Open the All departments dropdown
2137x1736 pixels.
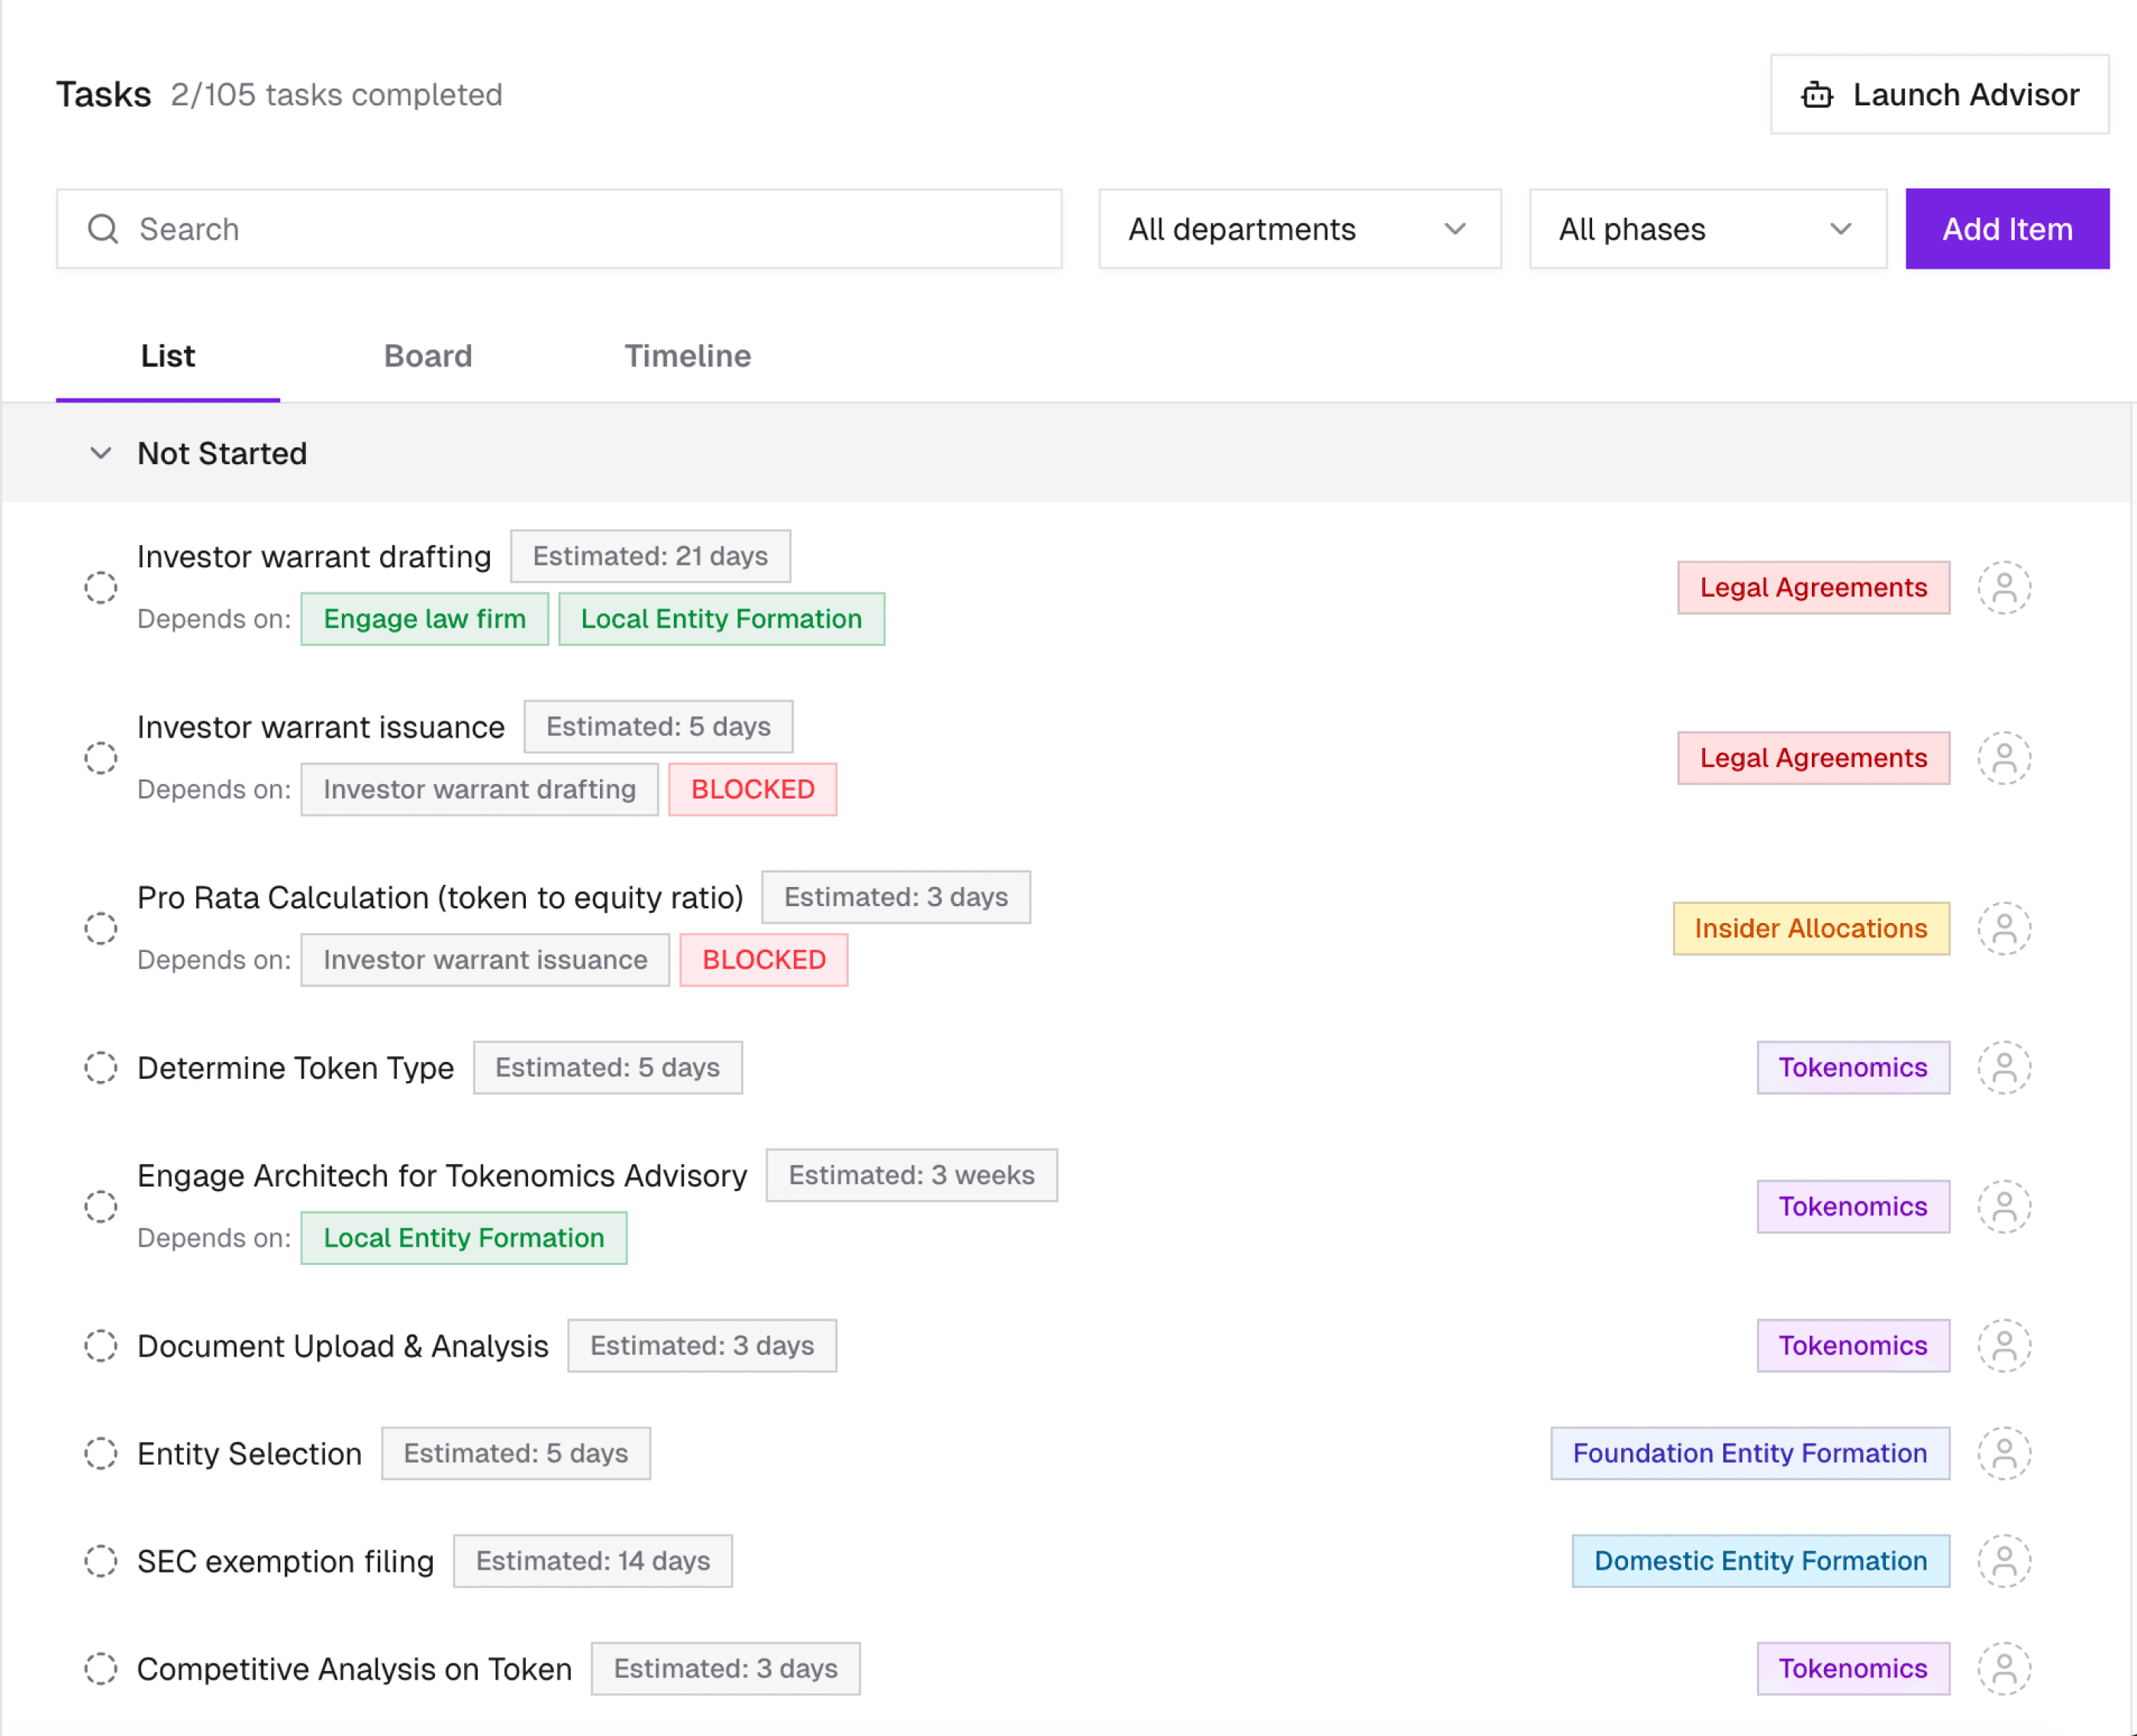point(1298,229)
